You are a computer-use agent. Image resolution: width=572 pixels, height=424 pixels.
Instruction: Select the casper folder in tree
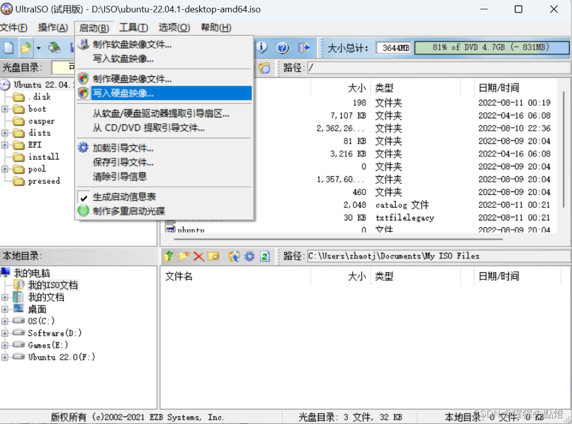tap(41, 121)
